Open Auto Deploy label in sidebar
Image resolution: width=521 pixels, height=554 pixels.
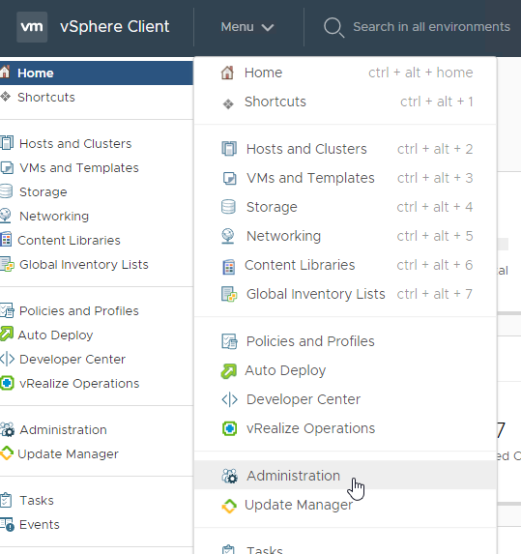pyautogui.click(x=55, y=335)
